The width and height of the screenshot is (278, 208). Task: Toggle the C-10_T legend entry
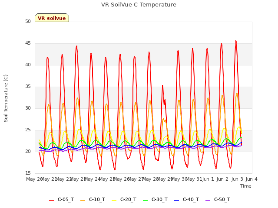coord(93,200)
